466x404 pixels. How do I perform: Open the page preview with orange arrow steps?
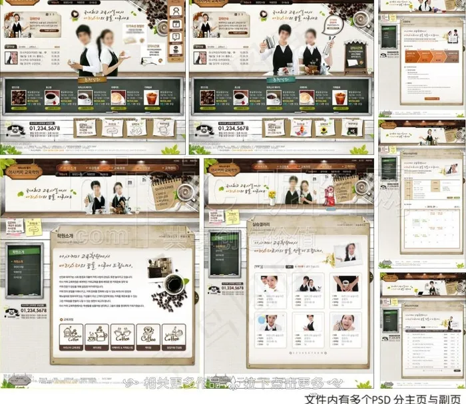(422, 57)
